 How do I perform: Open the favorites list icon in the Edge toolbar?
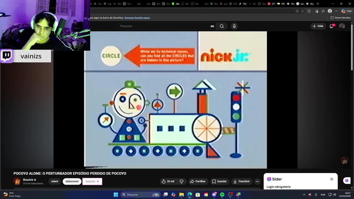pos(323,11)
